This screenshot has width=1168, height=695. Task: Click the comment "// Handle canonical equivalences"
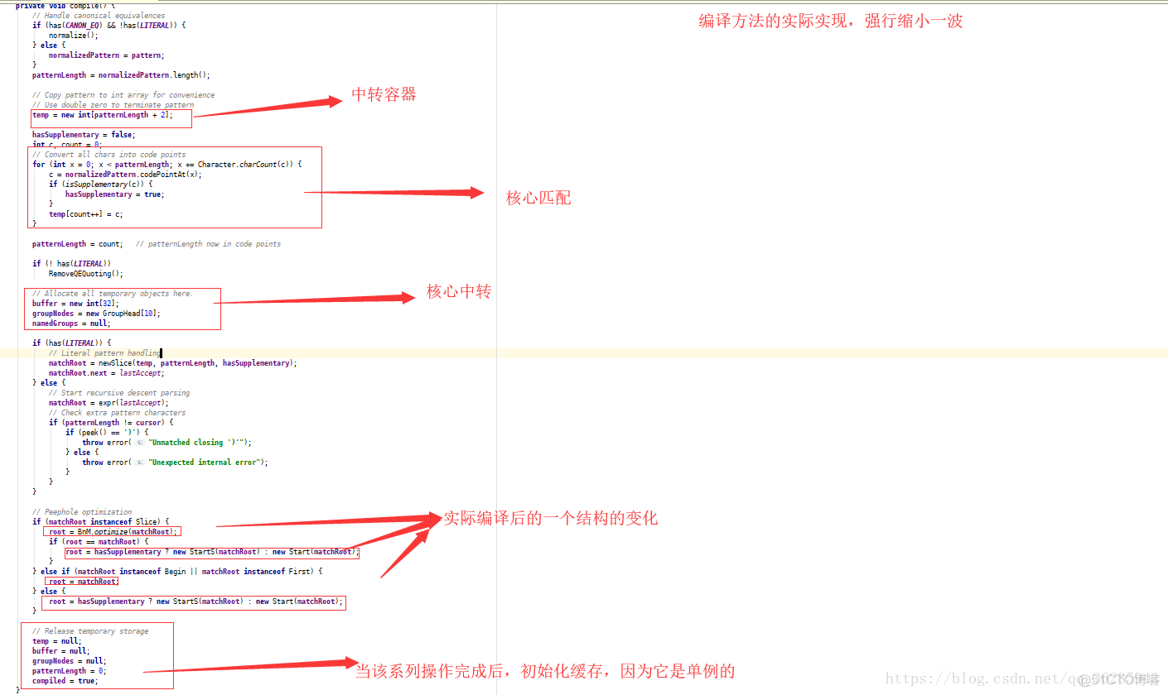(99, 16)
